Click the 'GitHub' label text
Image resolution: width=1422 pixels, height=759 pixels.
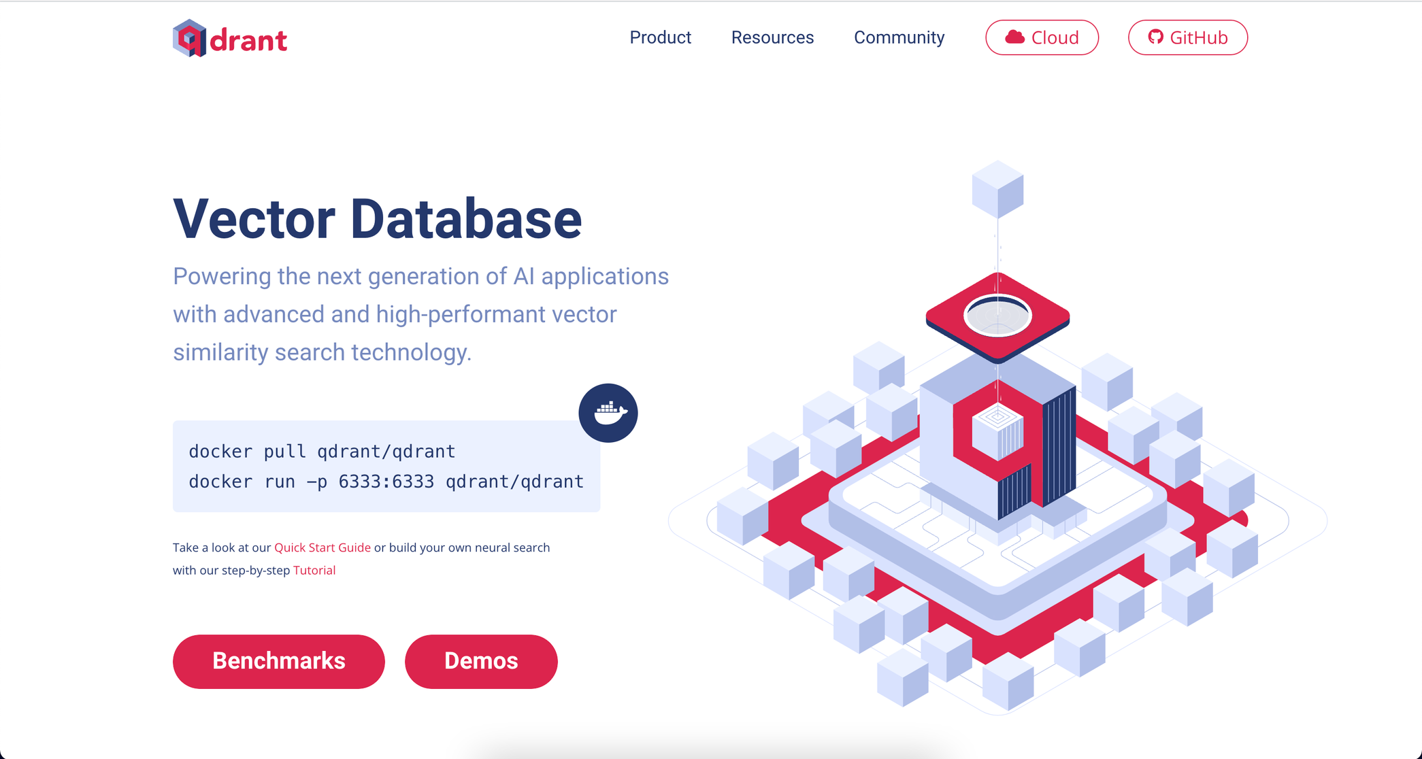pos(1198,37)
